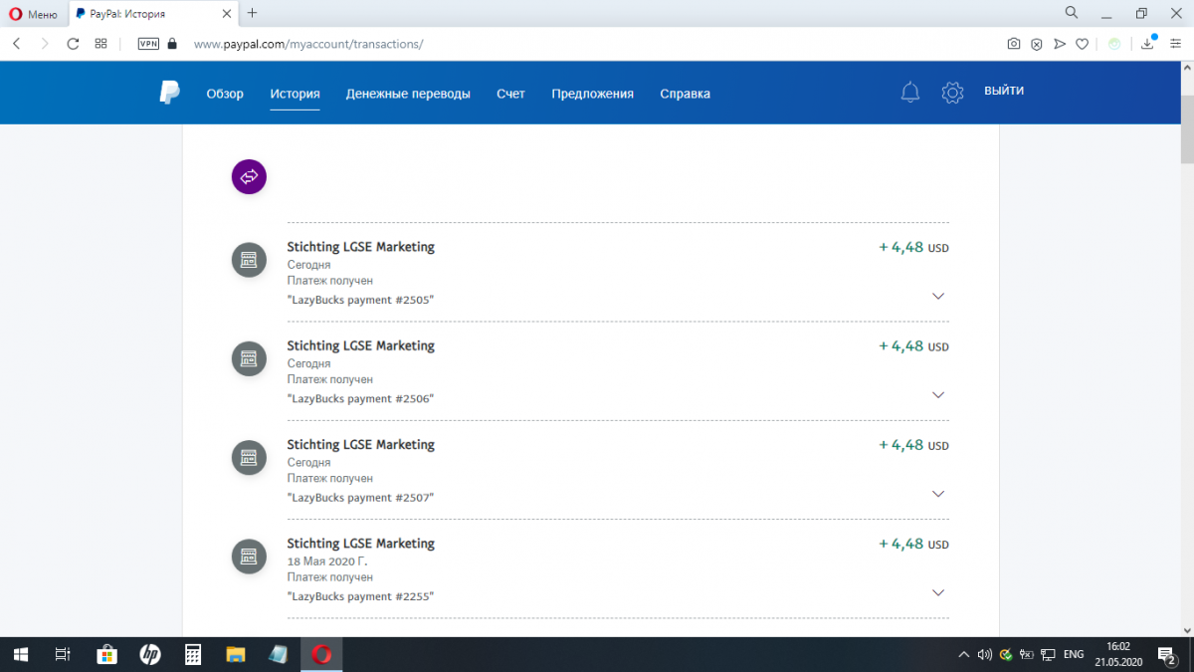Open the Opera Меню button
Image resolution: width=1194 pixels, height=672 pixels.
coord(33,14)
